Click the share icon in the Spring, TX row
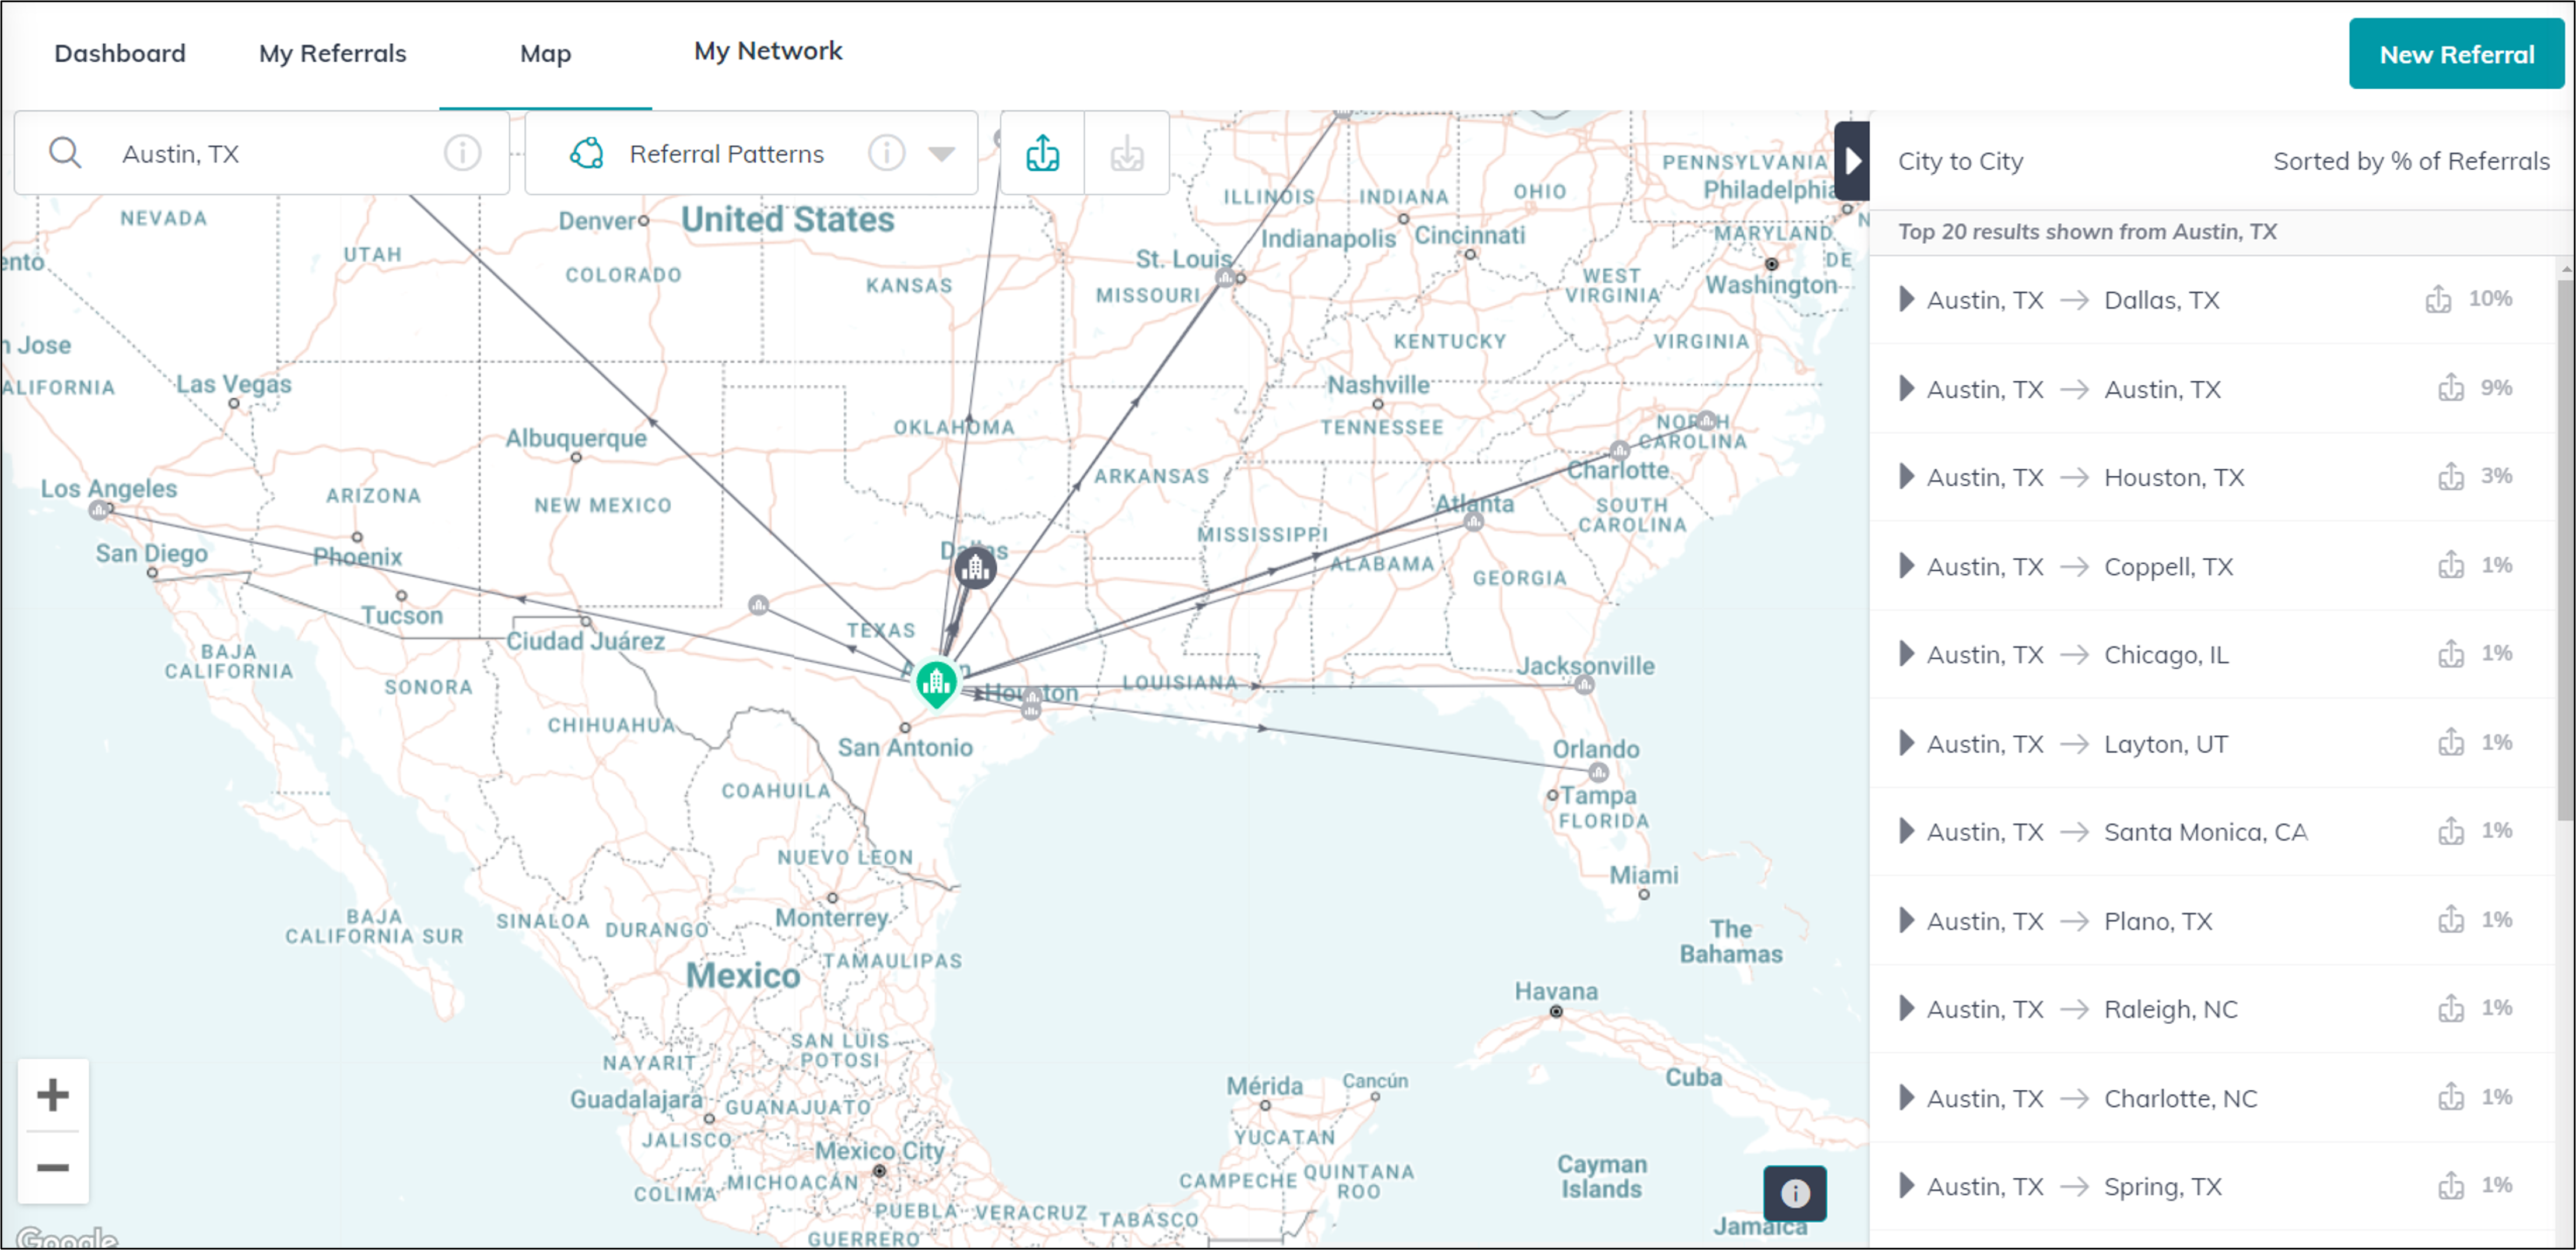The width and height of the screenshot is (2576, 1250). point(2451,1186)
